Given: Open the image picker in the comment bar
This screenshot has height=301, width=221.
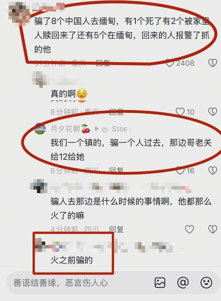Looking at the screenshot, I should pyautogui.click(x=160, y=283).
